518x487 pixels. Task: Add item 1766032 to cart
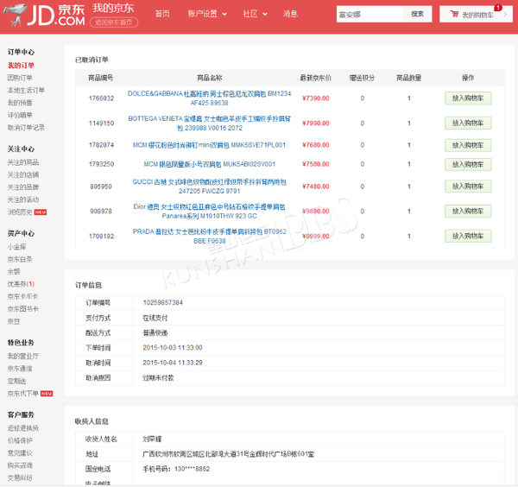point(468,98)
